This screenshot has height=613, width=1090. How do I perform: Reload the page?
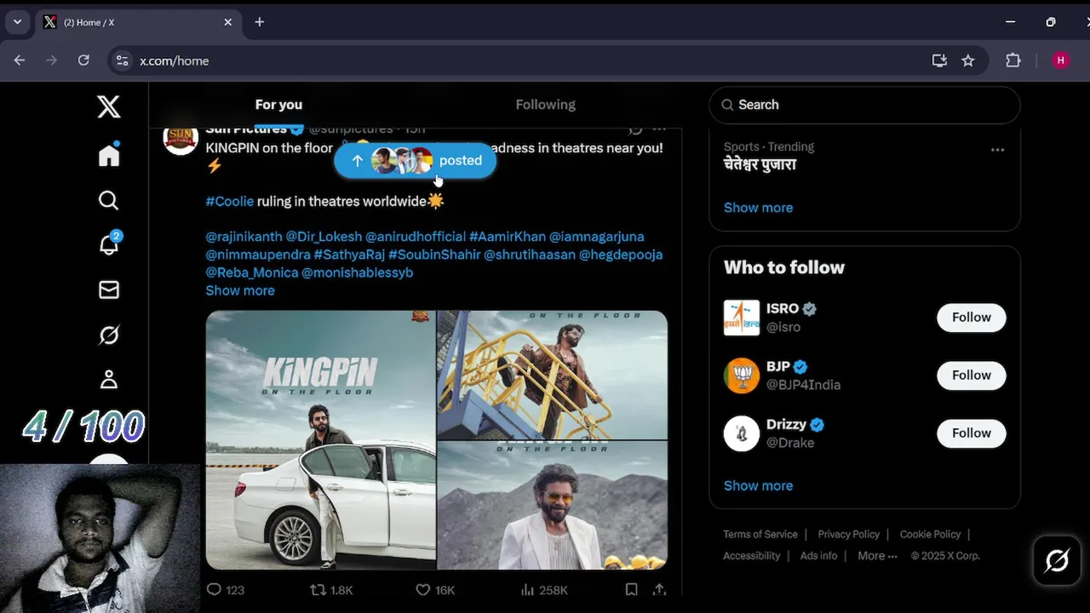click(83, 60)
